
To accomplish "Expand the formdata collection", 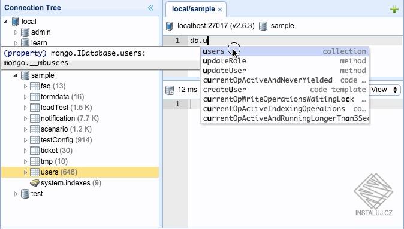I will [x=25, y=97].
